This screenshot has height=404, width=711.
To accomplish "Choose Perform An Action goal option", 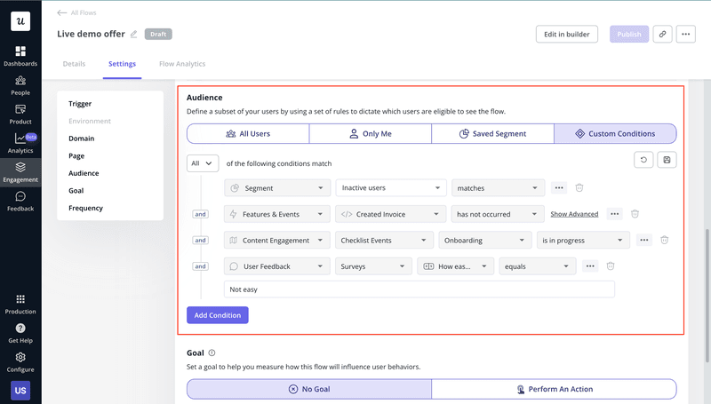I will [x=554, y=389].
